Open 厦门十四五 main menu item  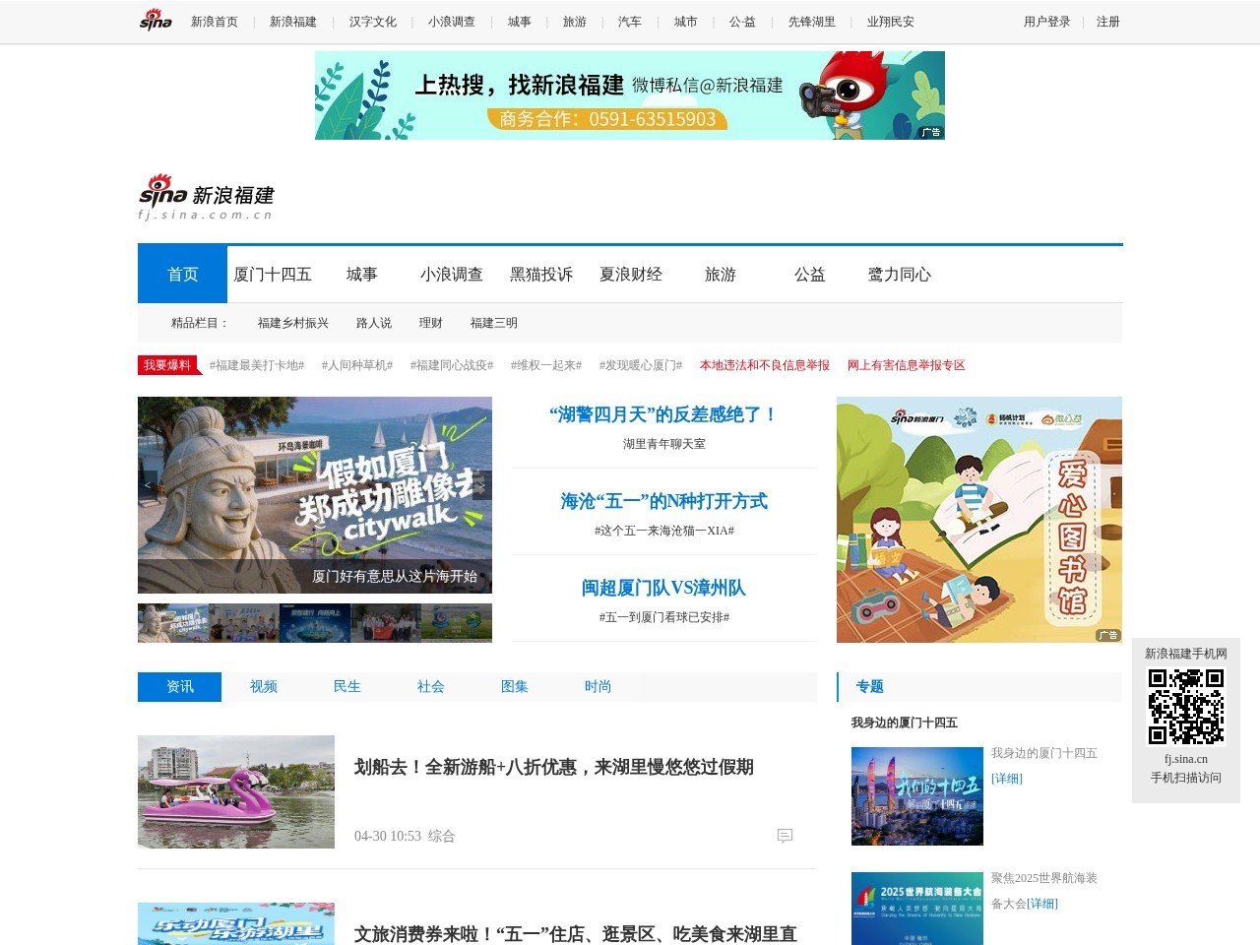pos(273,274)
